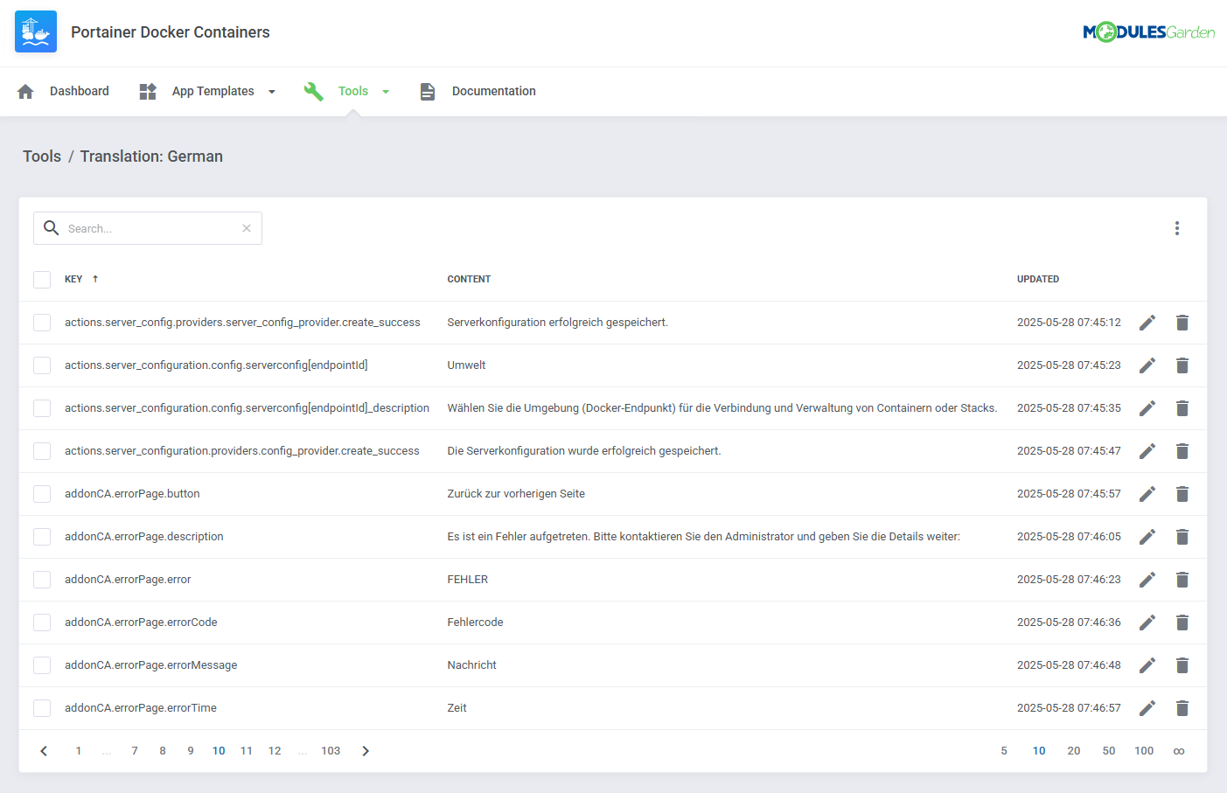Select all translation rows via the header checkbox
This screenshot has height=793, width=1227.
click(x=41, y=279)
